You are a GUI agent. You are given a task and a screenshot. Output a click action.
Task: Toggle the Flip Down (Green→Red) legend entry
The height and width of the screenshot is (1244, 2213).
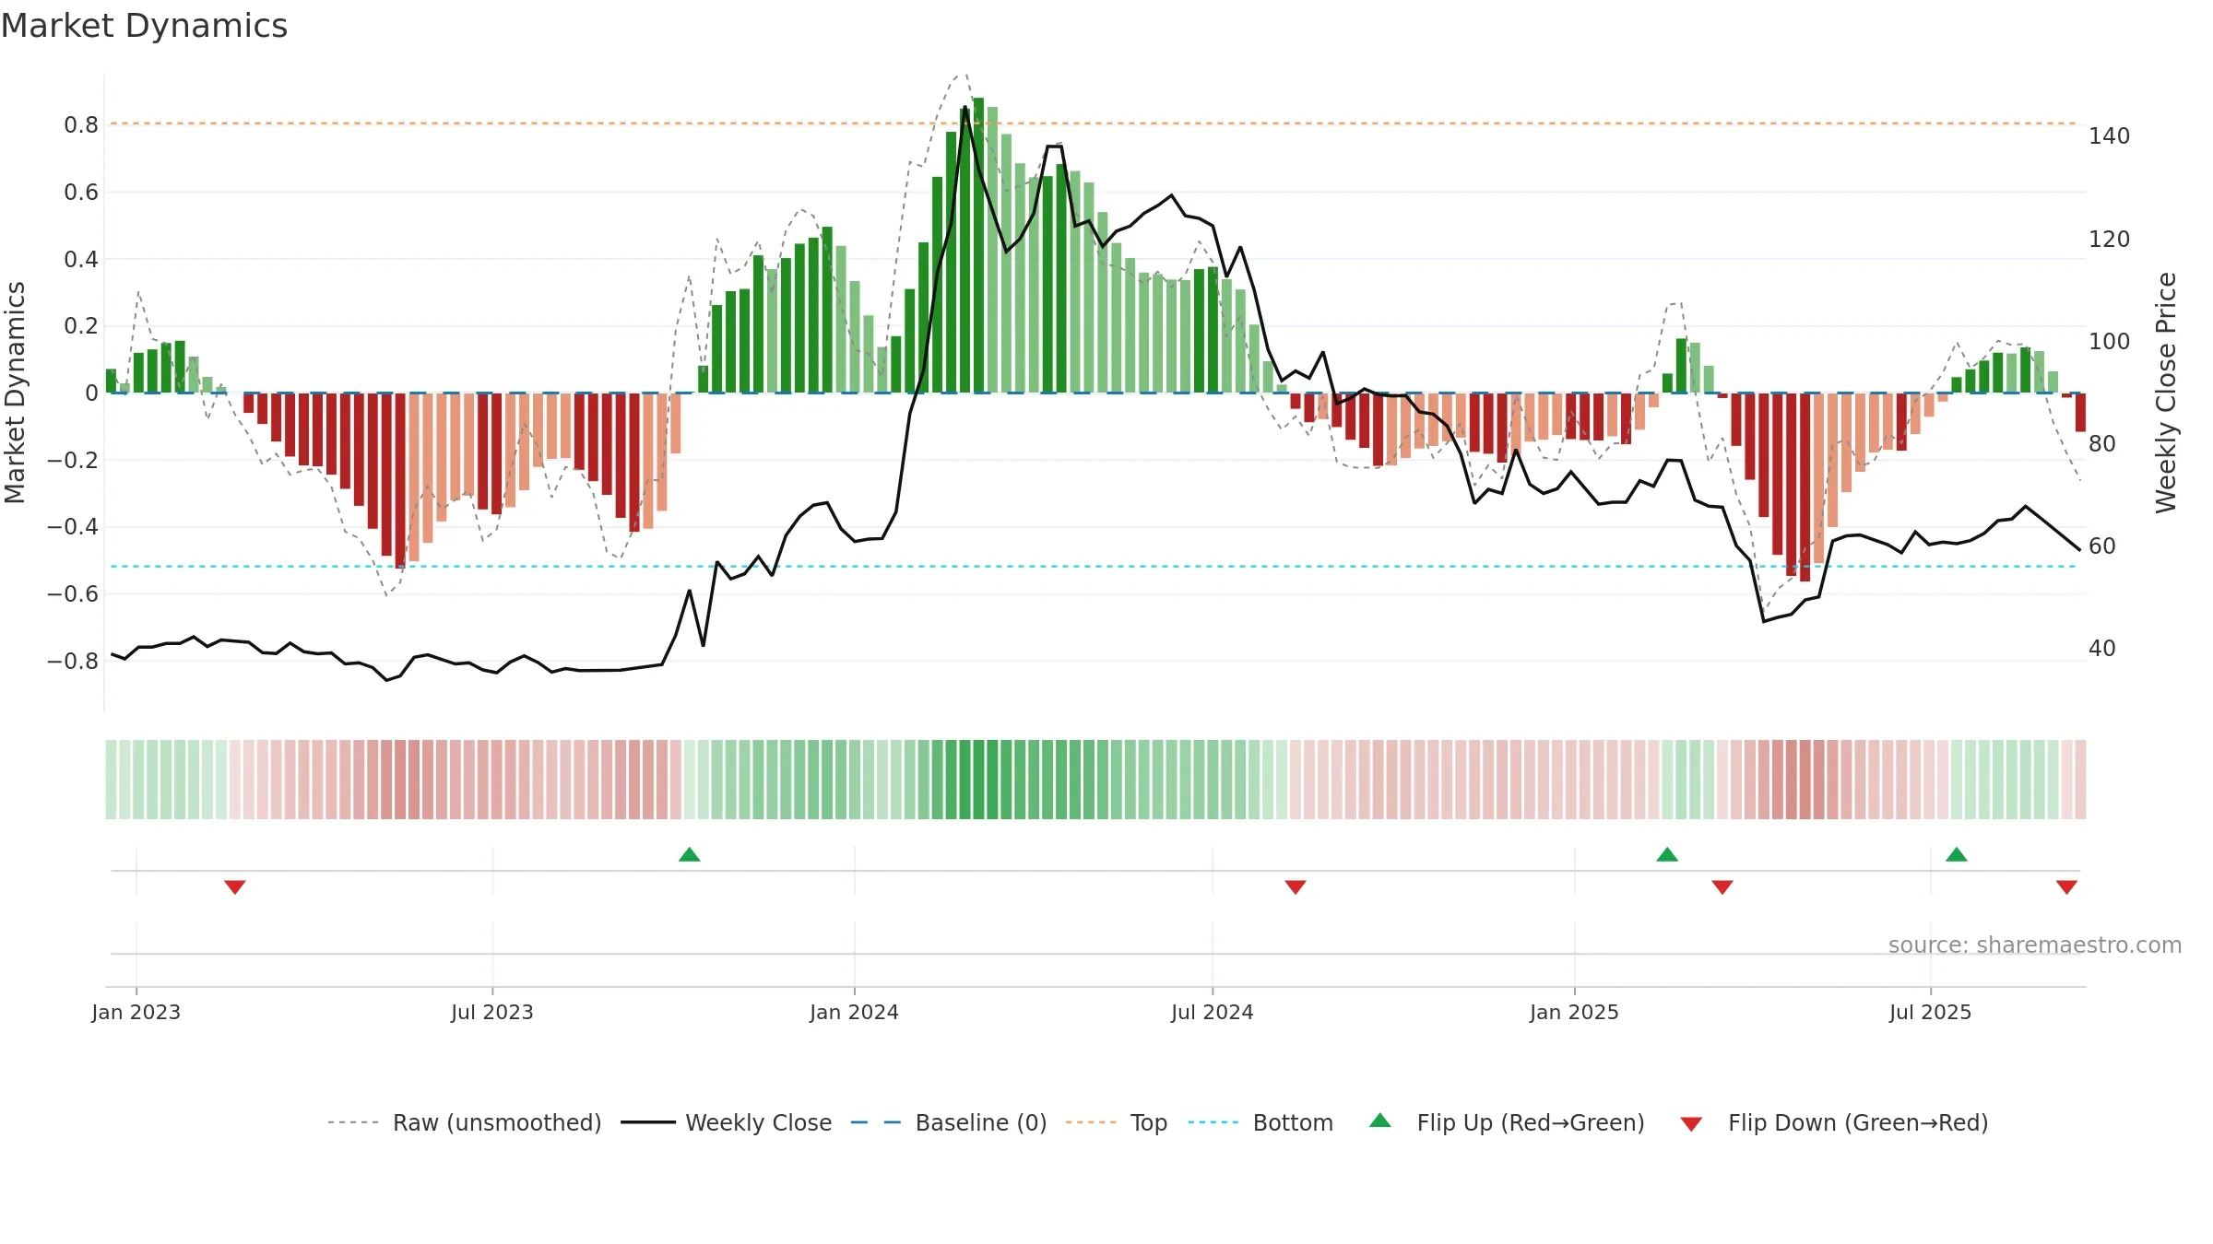1834,1122
